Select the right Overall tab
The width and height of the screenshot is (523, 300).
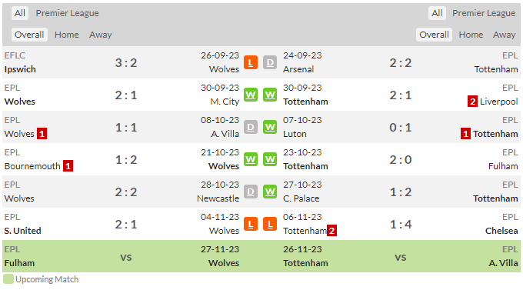point(434,35)
